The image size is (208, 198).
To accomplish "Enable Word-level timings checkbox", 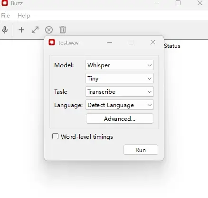I will 55,136.
